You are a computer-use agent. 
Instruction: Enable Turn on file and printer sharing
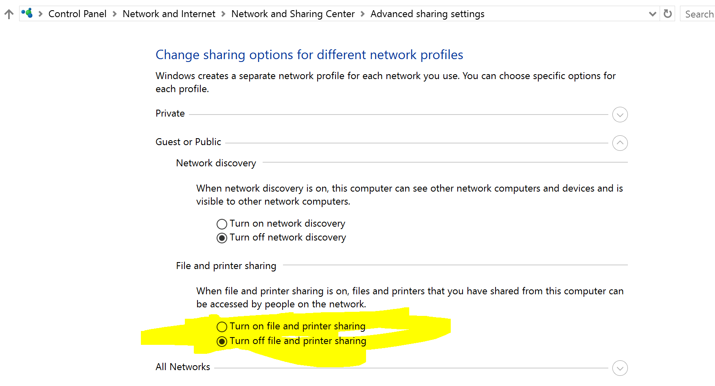tap(222, 326)
